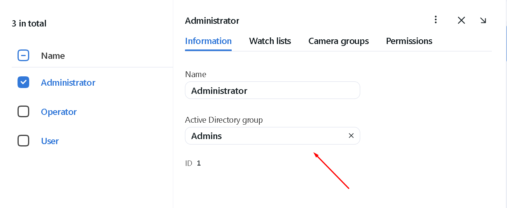Viewport: 507px width, 208px height.
Task: Check the User row checkbox
Action: tap(23, 141)
